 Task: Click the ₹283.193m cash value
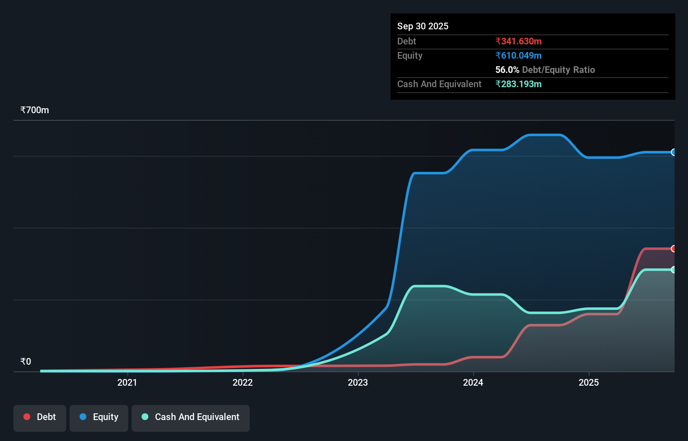(518, 84)
